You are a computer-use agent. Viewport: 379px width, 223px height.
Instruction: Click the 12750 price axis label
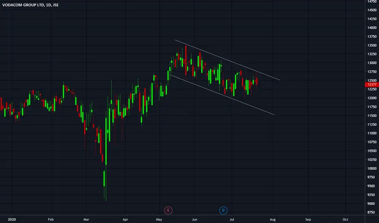point(372,72)
